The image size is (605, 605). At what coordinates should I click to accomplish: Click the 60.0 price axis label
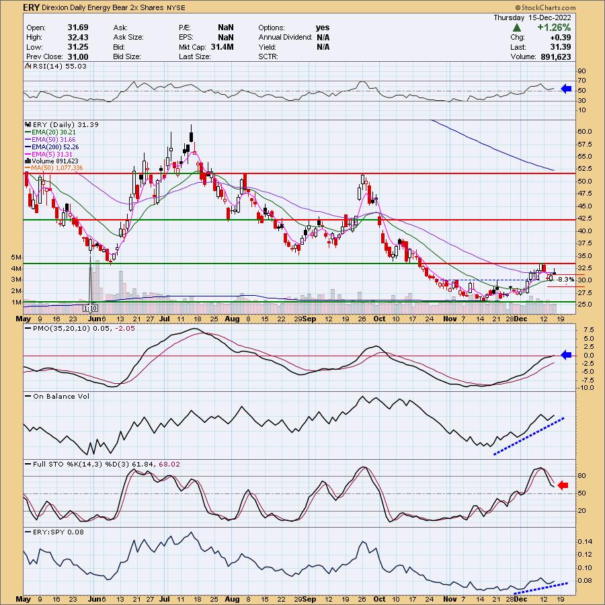[585, 132]
